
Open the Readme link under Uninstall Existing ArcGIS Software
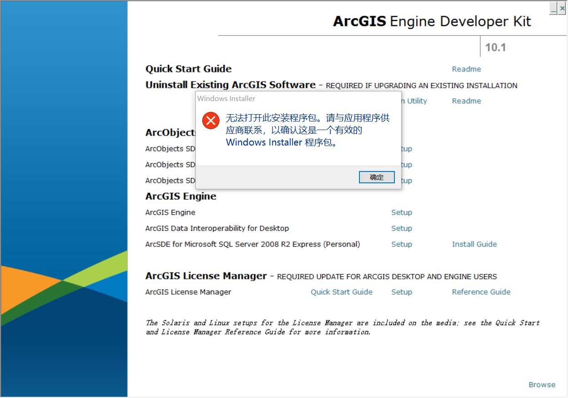pyautogui.click(x=466, y=101)
